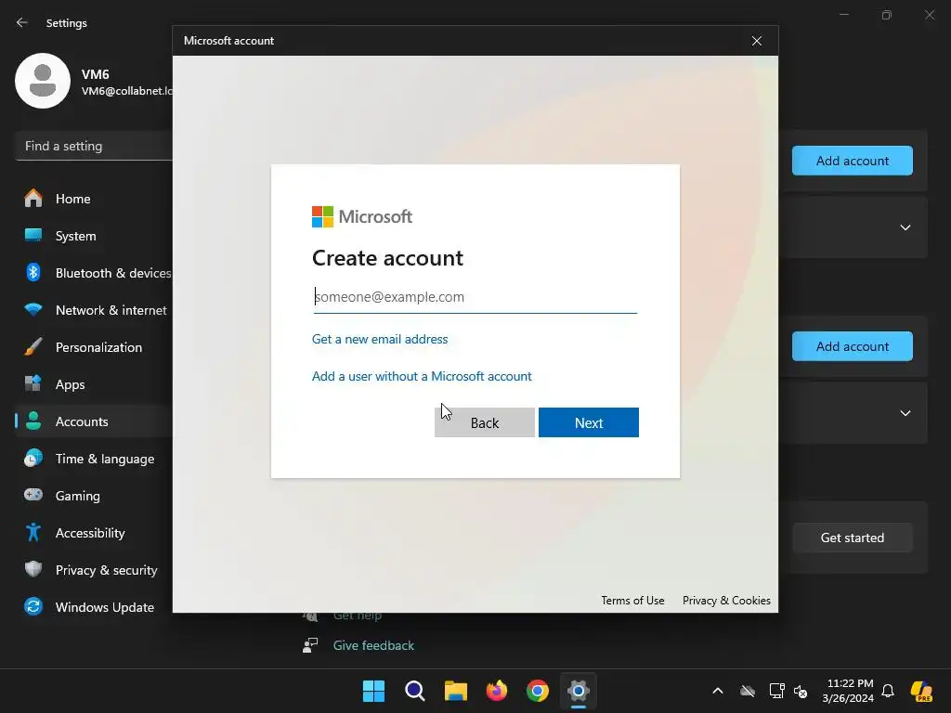Click the Back button in dialog
Image resolution: width=951 pixels, height=713 pixels.
(485, 422)
